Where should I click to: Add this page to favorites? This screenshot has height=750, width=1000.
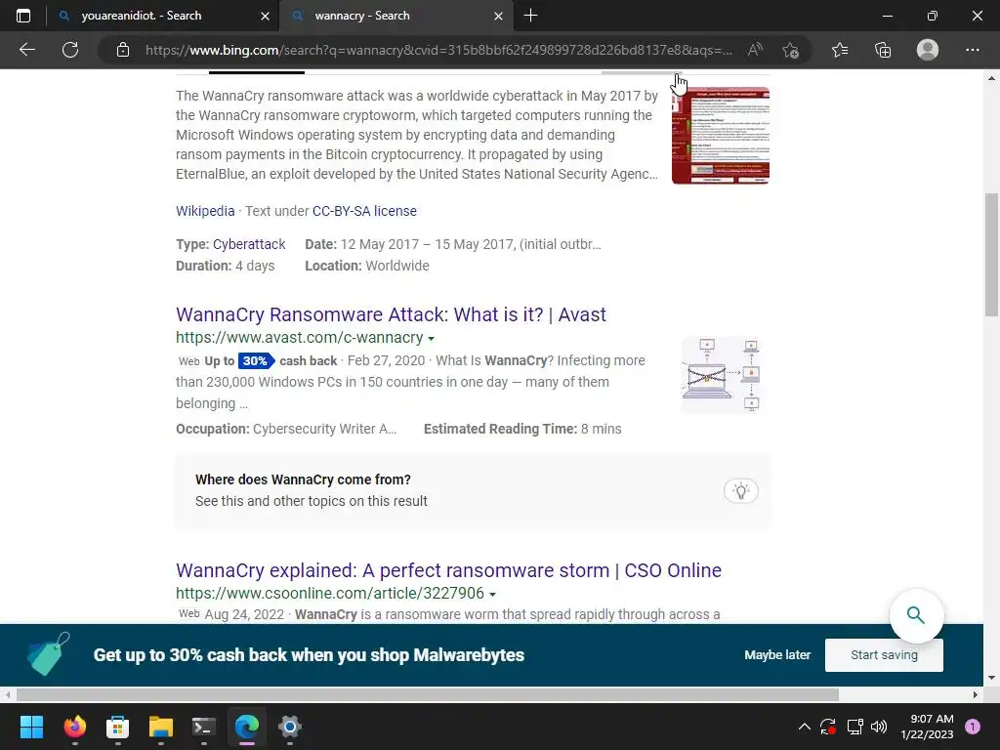pos(791,50)
